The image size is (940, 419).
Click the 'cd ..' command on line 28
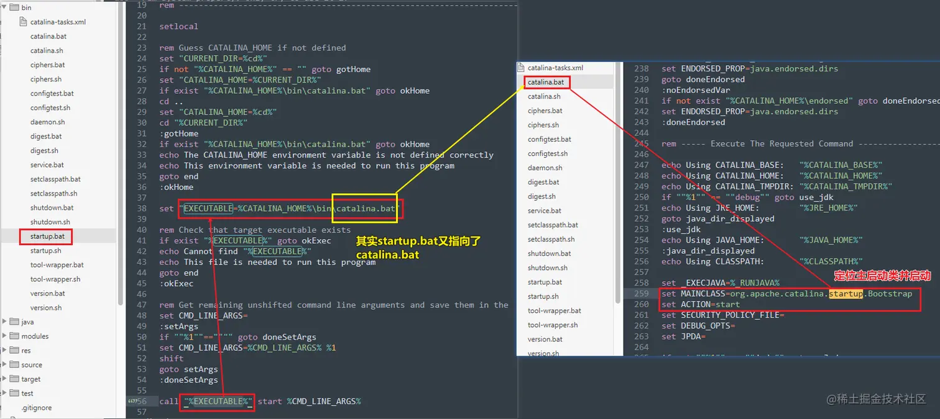point(171,101)
